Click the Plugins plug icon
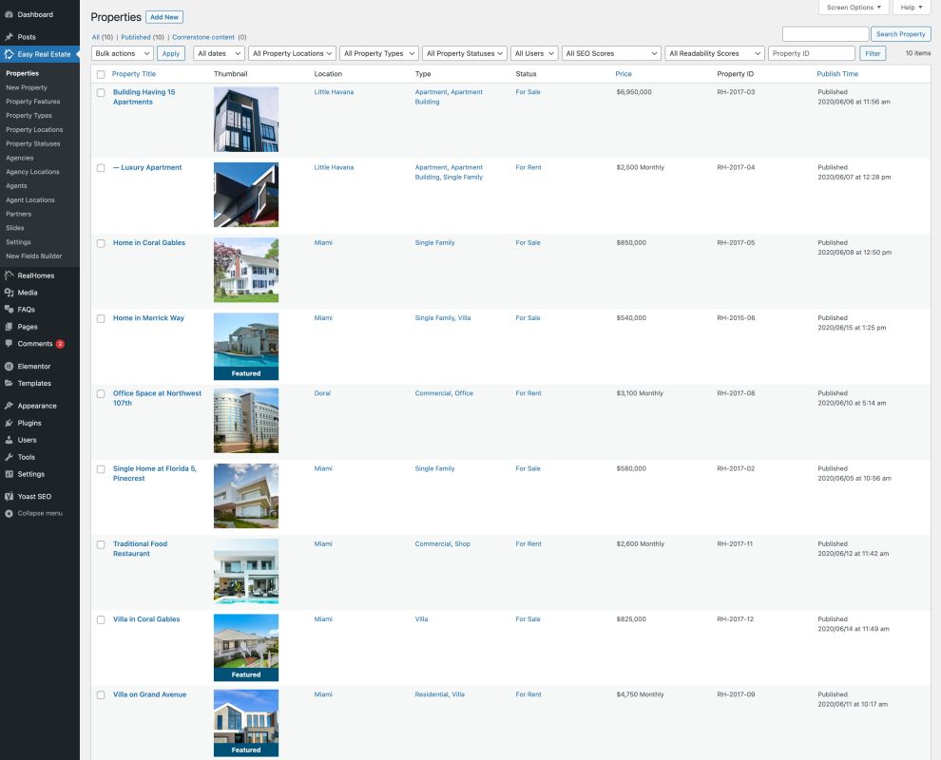 coord(9,423)
